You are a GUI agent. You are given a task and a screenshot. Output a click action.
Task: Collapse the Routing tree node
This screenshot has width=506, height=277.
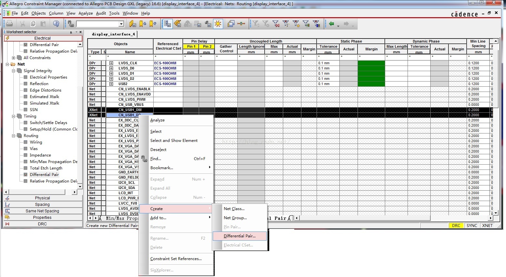click(x=14, y=136)
